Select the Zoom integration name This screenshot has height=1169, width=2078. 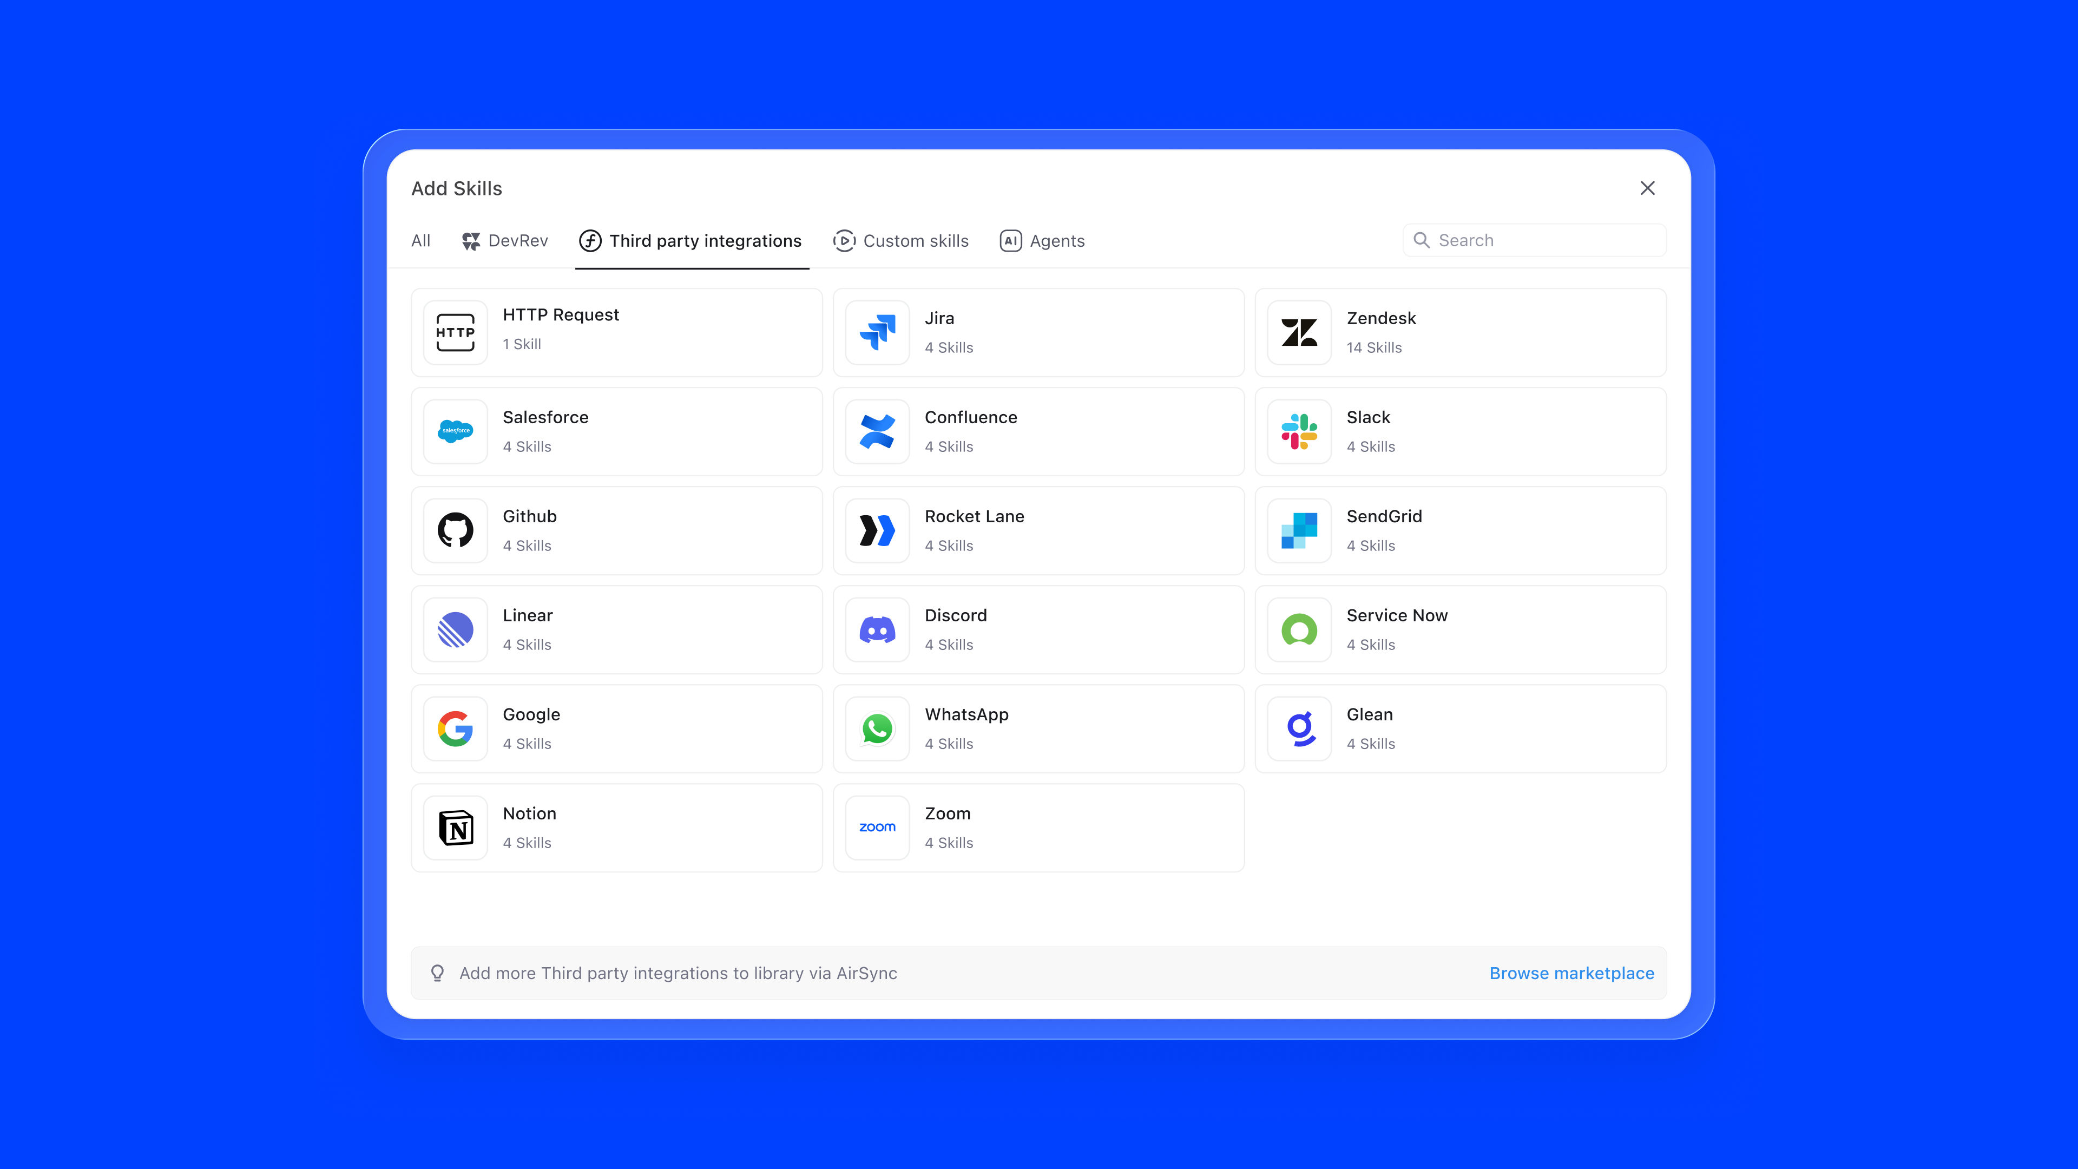[948, 813]
